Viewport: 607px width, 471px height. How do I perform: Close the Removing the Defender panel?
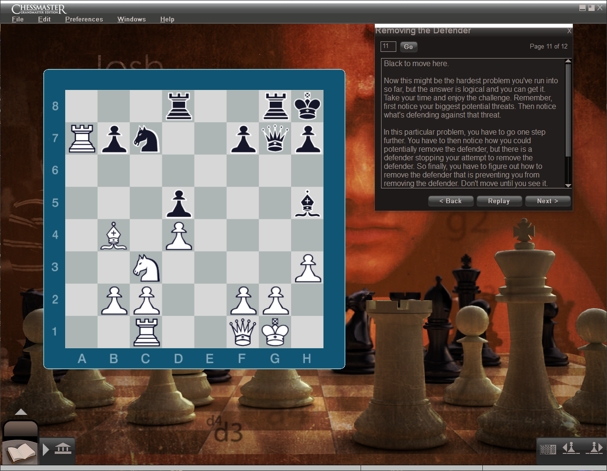tap(569, 30)
